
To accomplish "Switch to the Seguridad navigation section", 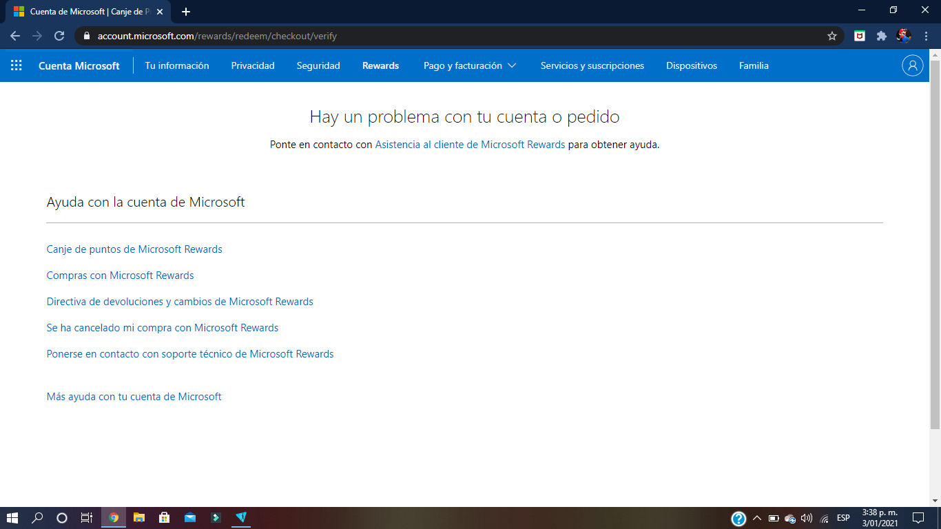I will click(x=318, y=65).
